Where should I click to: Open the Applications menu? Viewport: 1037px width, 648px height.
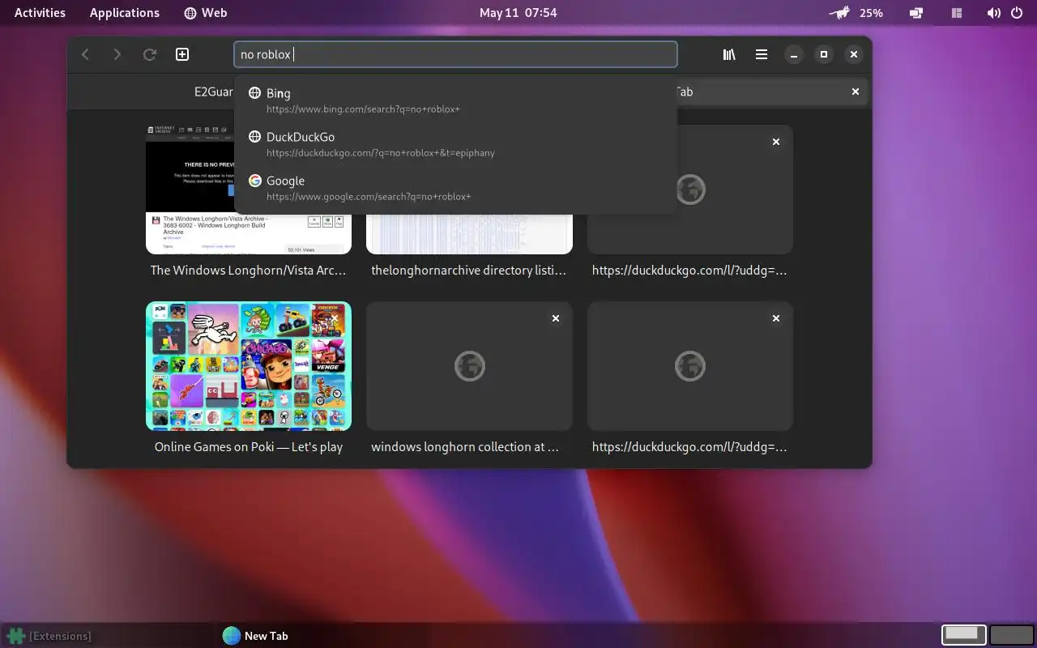[125, 12]
